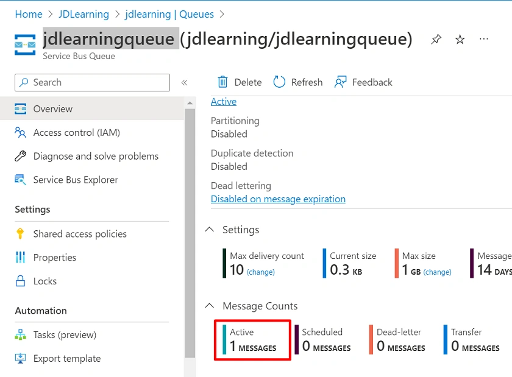Click the Refresh button label
Screen dimensions: 512x377
(307, 82)
